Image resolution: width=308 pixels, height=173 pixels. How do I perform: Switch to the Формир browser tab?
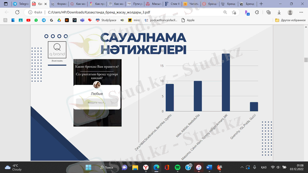[x=60, y=4]
